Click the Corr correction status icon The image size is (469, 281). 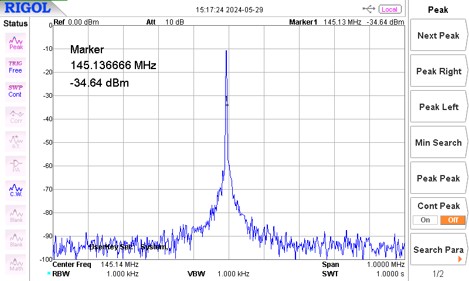[x=16, y=116]
